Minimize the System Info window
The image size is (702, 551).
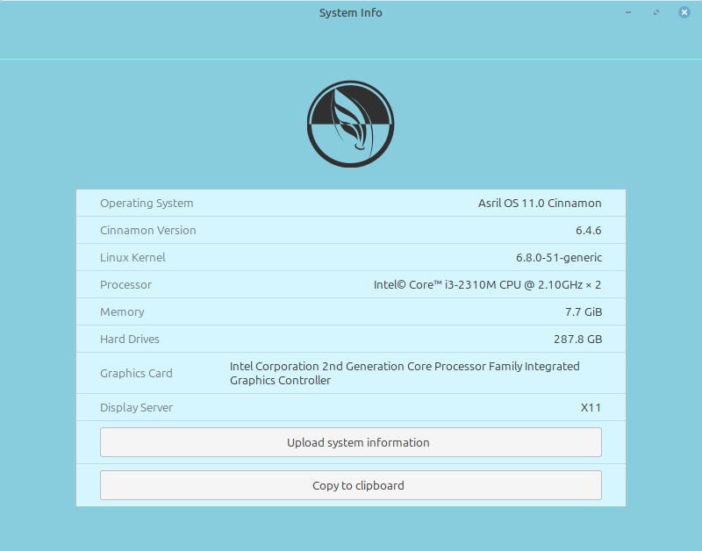point(628,12)
